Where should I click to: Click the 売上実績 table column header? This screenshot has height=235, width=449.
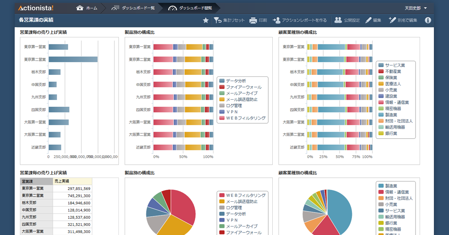pyautogui.click(x=72, y=181)
